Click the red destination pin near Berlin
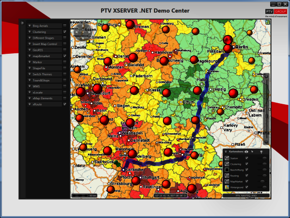This screenshot has width=290, height=218. pyautogui.click(x=228, y=40)
